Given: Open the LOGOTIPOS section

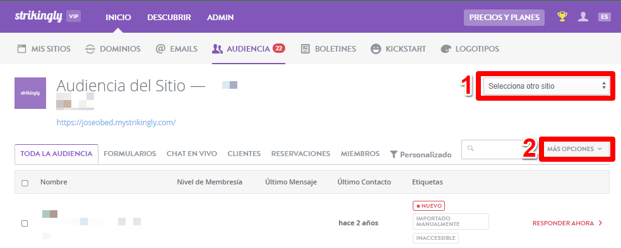Looking at the screenshot, I should coord(470,49).
